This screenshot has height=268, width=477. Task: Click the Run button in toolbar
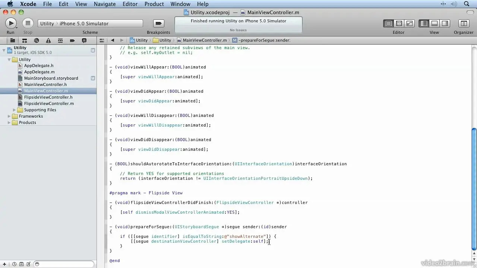click(x=11, y=23)
